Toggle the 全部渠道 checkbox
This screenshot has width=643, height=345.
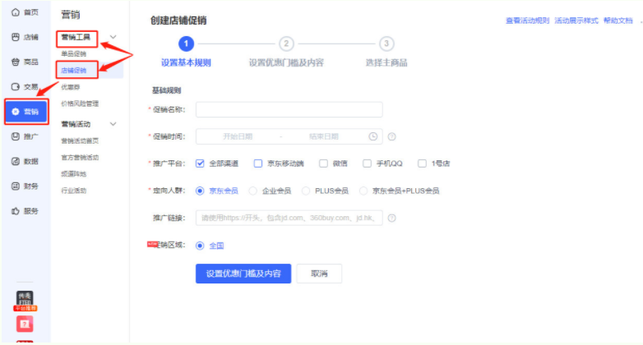click(x=200, y=163)
